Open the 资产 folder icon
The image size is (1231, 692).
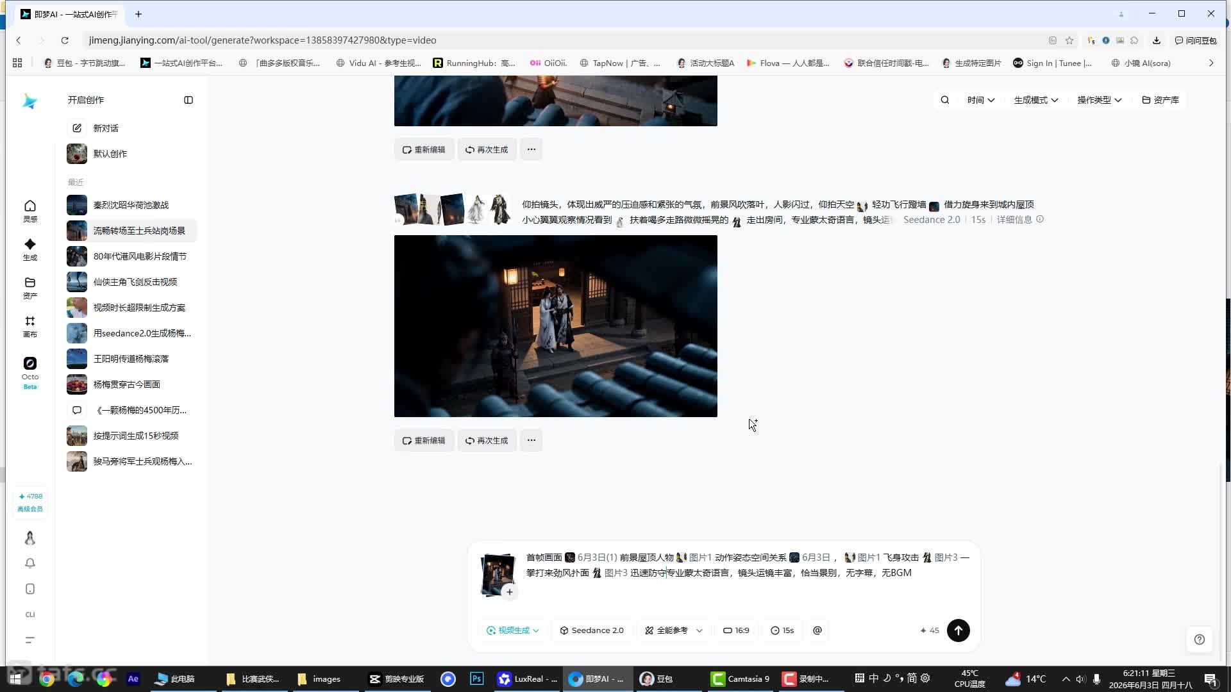coord(30,288)
